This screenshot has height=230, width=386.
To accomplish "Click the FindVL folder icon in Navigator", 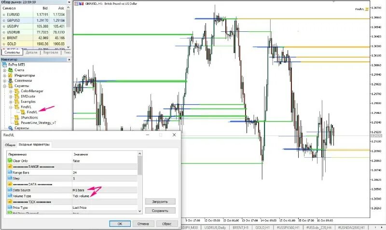I will click(x=17, y=107).
